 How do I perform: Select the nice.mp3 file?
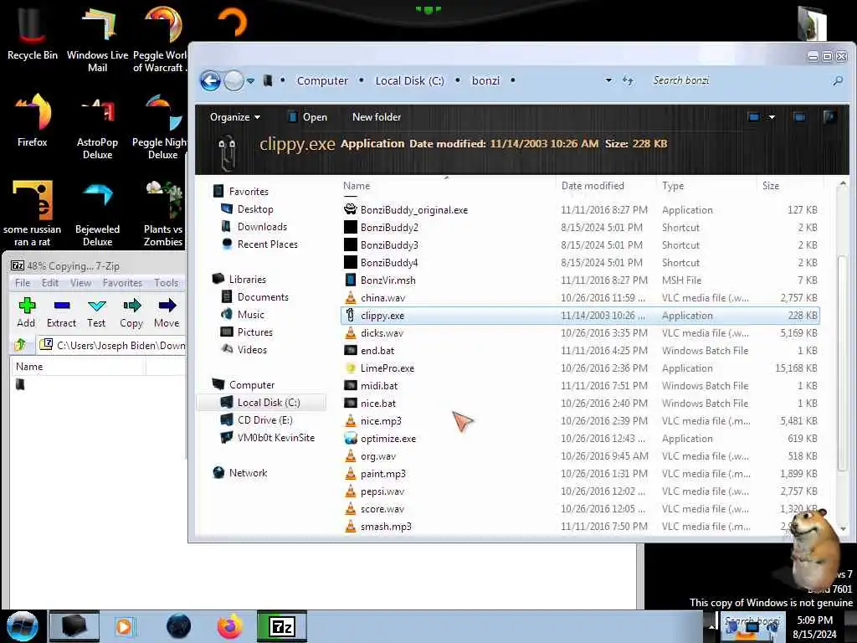(x=580, y=421)
